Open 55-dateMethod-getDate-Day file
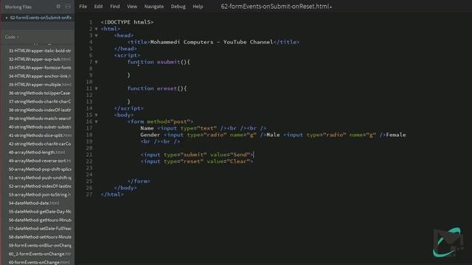This screenshot has width=472, height=265. [40, 211]
